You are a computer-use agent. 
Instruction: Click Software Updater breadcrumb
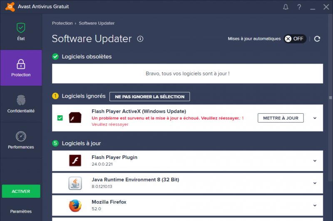click(97, 23)
